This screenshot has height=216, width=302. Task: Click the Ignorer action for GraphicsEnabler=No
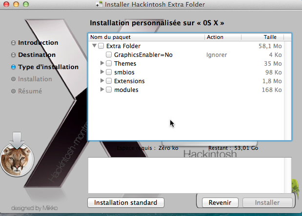pos(217,55)
